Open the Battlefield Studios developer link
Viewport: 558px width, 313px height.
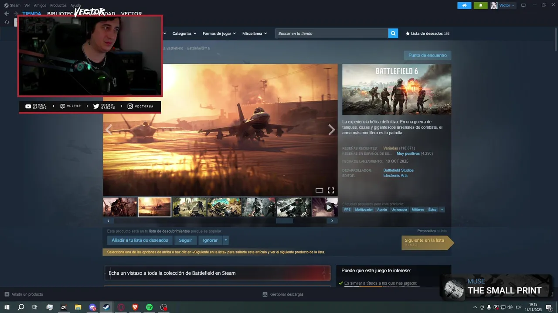tap(398, 170)
